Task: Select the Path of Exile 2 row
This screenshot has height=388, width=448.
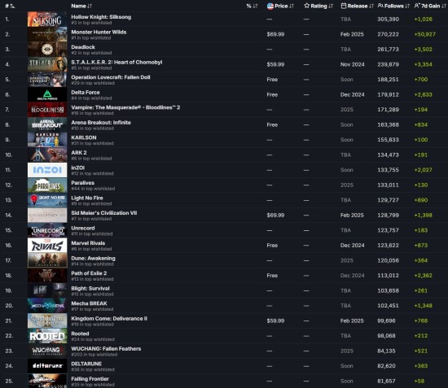Action: (x=224, y=276)
